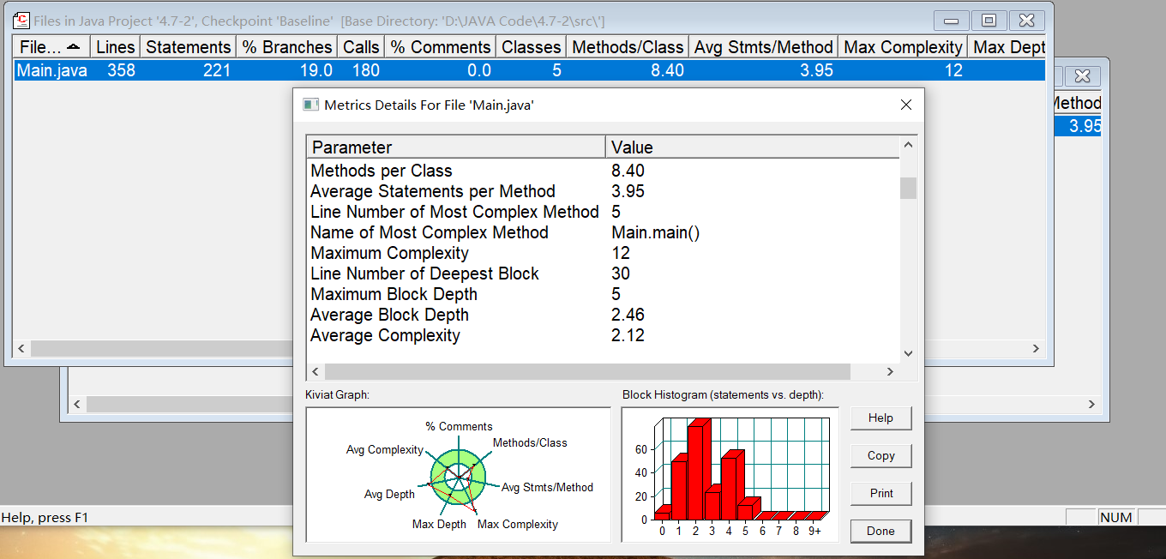Click the Parameter column header
1166x559 pixels.
[456, 147]
